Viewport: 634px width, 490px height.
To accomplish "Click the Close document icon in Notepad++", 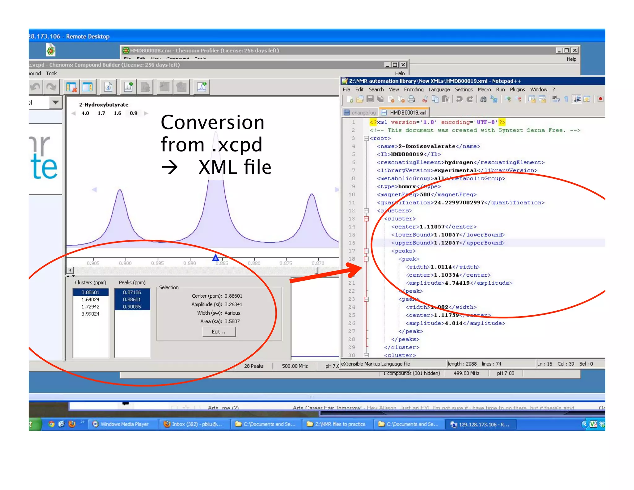I will pyautogui.click(x=391, y=99).
